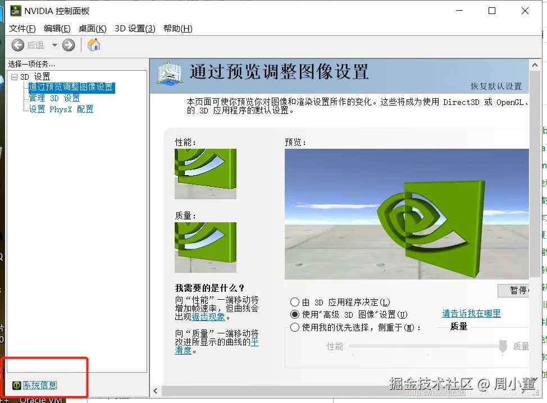Select 由 3D 应用程序决定 radio button
The width and height of the screenshot is (547, 403).
click(295, 302)
